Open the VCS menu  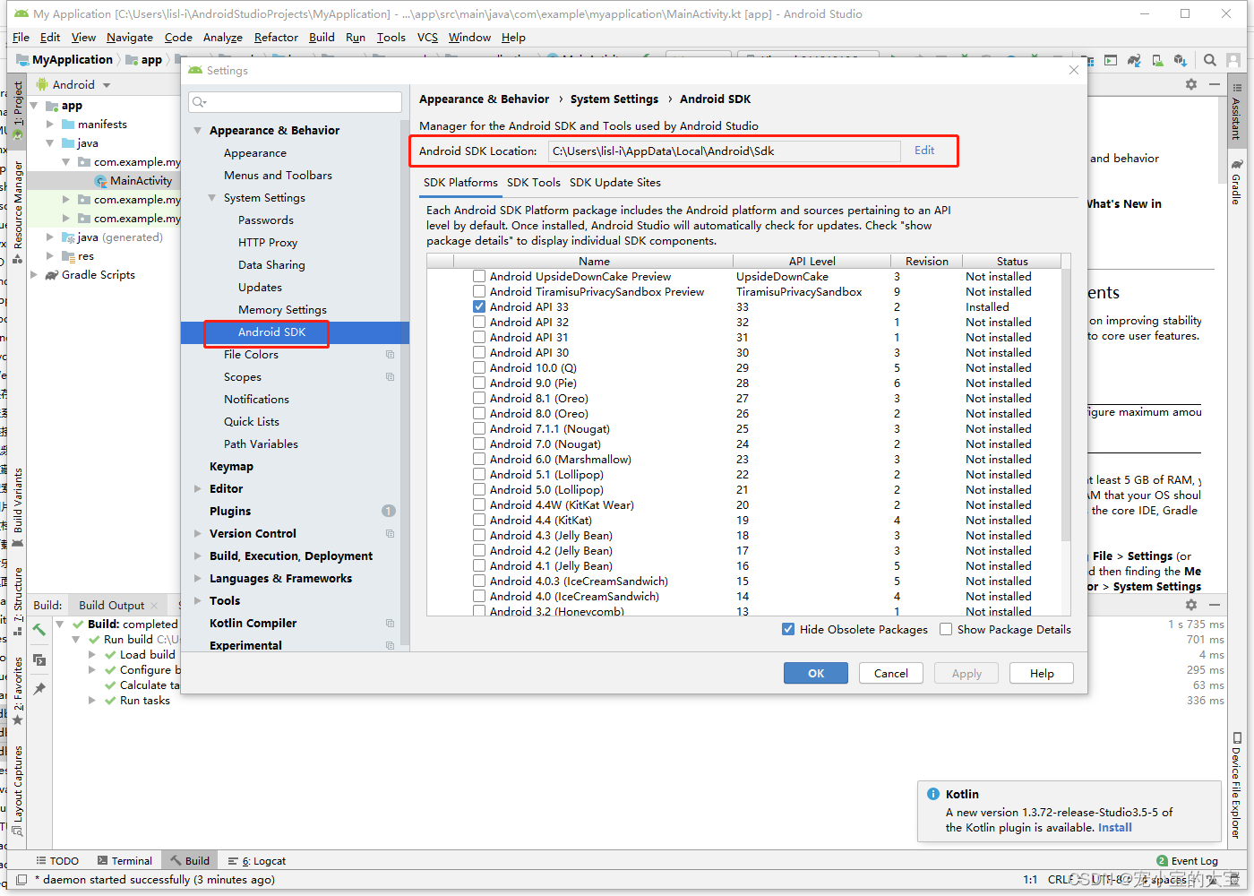[427, 38]
